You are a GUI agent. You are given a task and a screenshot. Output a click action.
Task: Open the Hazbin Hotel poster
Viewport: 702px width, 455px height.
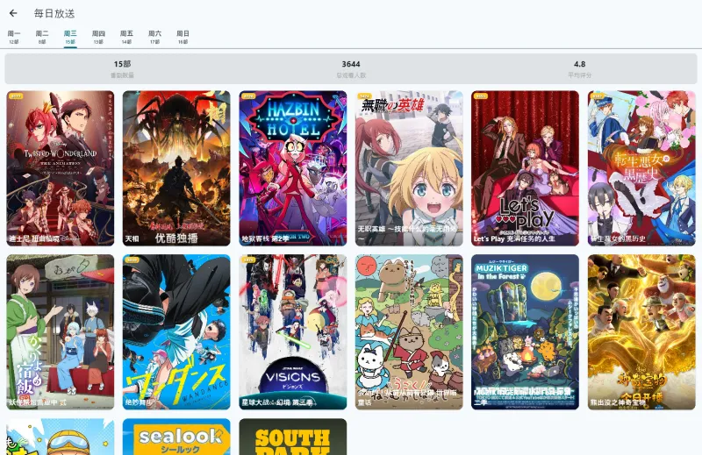click(x=293, y=168)
